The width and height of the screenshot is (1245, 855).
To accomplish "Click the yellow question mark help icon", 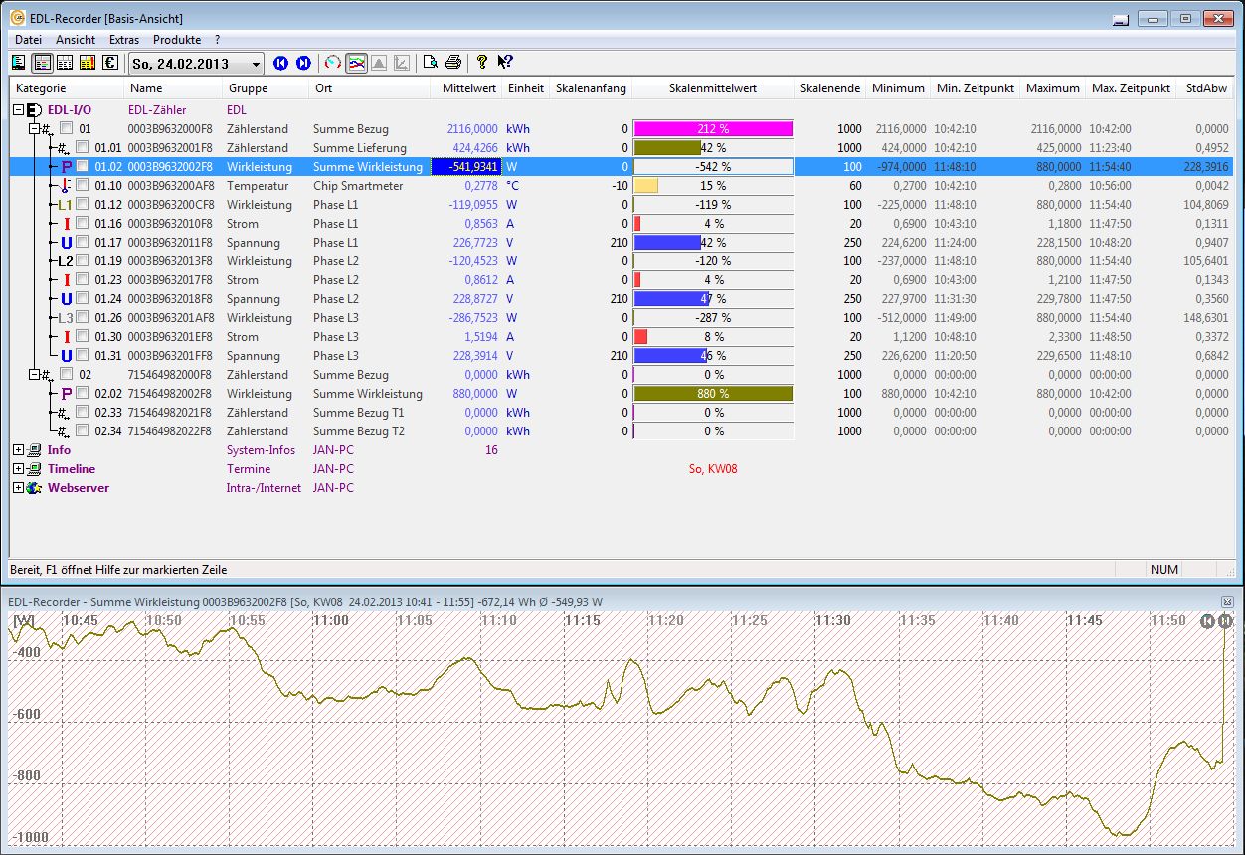I will [x=482, y=63].
